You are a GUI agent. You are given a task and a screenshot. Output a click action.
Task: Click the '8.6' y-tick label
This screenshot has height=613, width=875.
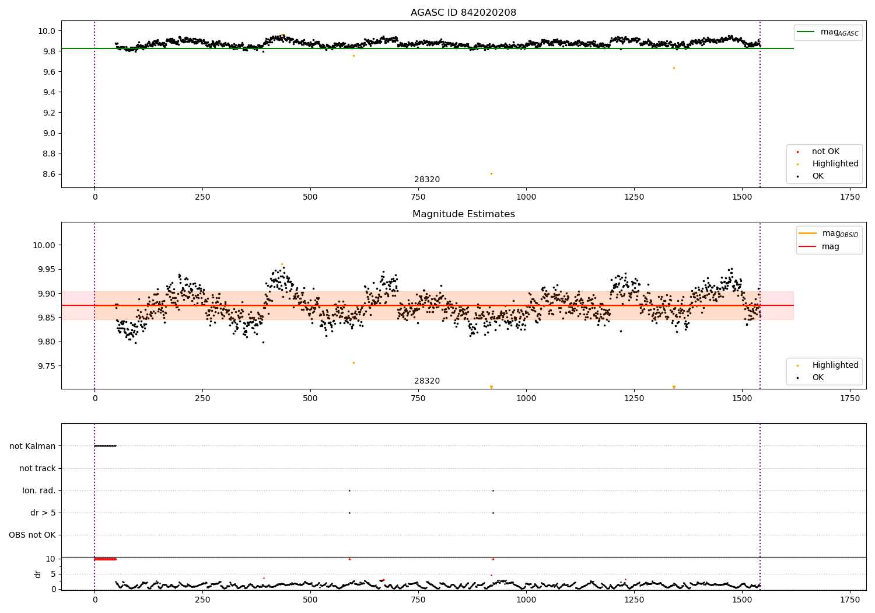[x=49, y=174]
